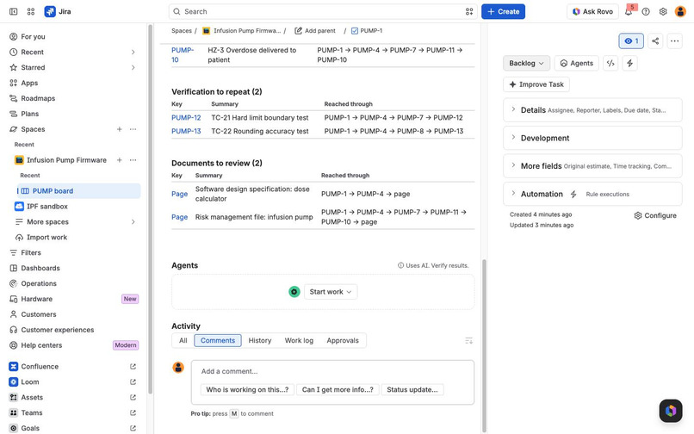Click the search filter icon in search bar

point(469,11)
